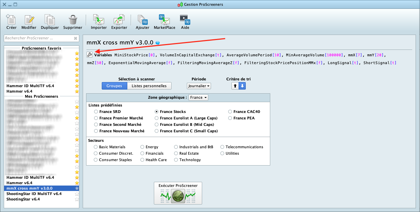Choose Health Care sector
The width and height of the screenshot is (420, 212).
143,160
